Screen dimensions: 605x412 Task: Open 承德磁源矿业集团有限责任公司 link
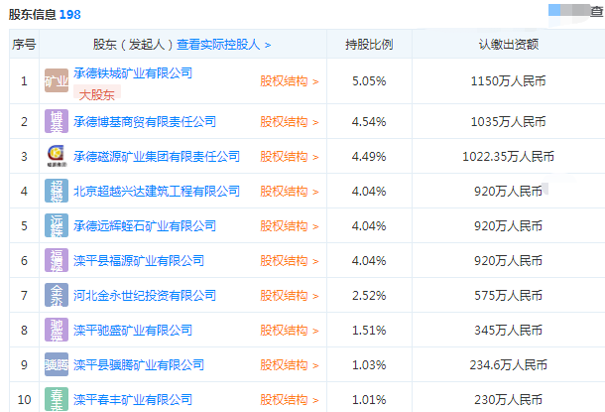pos(157,157)
